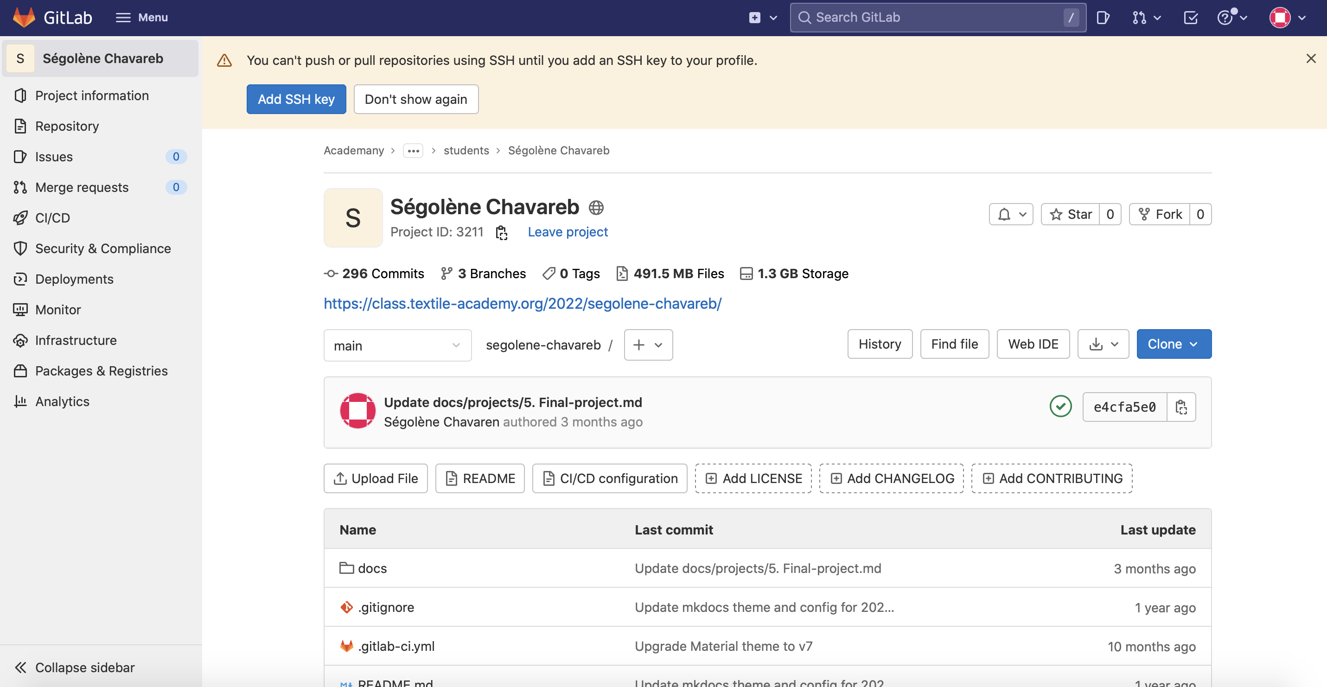Open the add file plus dropdown

(x=648, y=344)
